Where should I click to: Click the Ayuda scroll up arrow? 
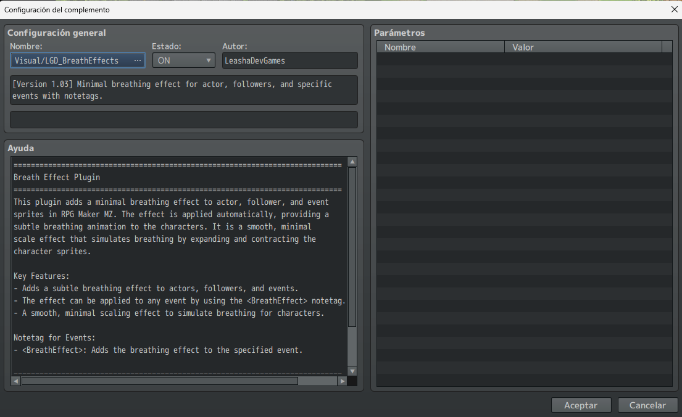[352, 162]
